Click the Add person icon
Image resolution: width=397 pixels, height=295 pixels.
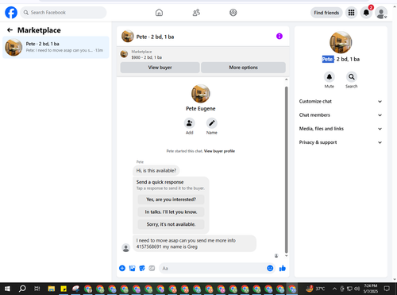click(x=190, y=123)
